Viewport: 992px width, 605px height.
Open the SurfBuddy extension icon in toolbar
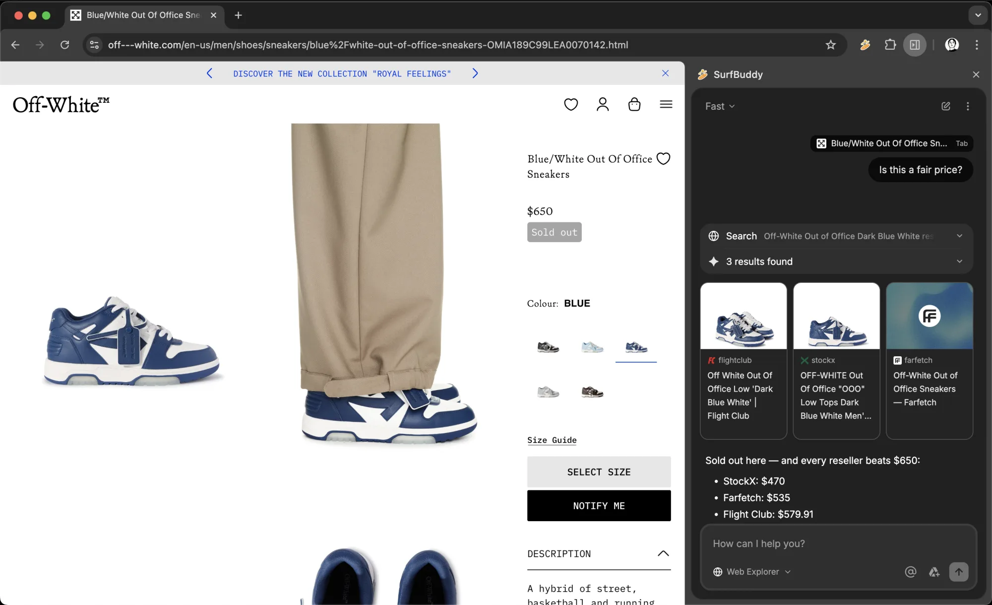(865, 45)
